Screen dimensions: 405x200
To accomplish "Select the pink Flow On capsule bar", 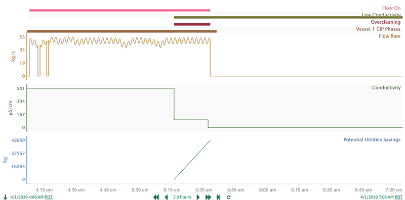I will pyautogui.click(x=119, y=10).
